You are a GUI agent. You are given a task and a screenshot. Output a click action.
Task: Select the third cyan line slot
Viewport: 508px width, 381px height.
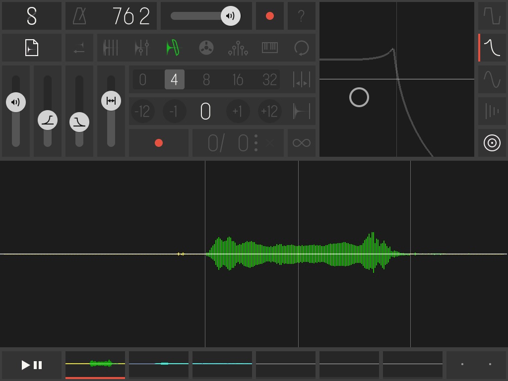point(222,364)
